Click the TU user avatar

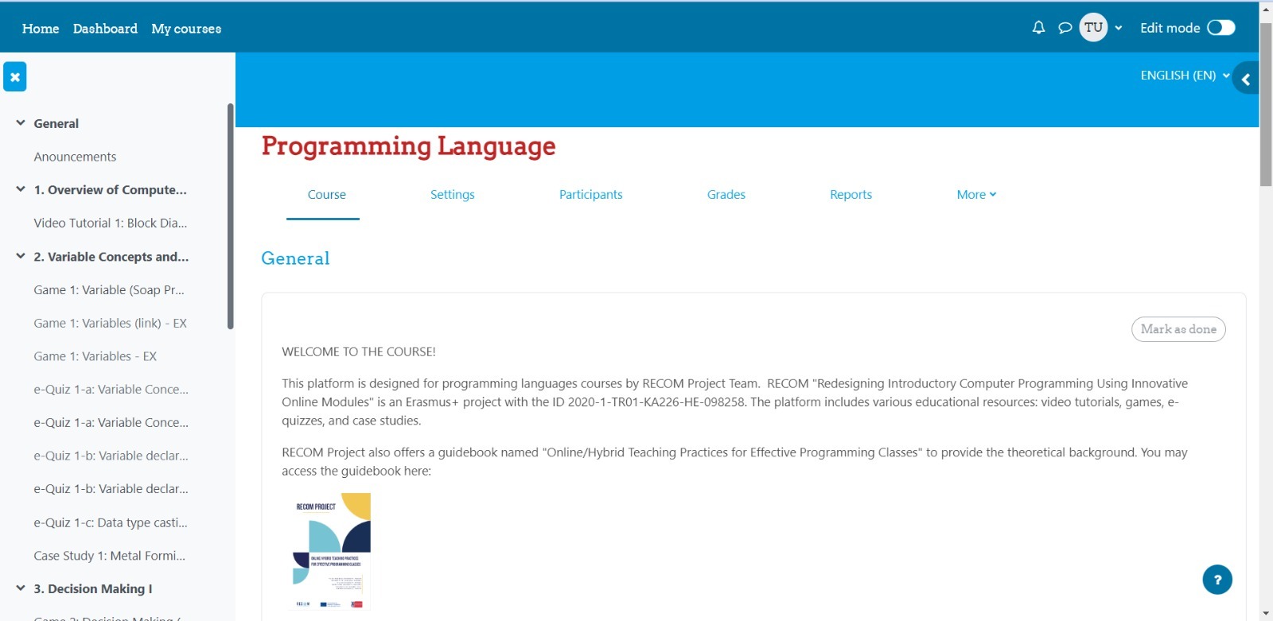click(1093, 28)
